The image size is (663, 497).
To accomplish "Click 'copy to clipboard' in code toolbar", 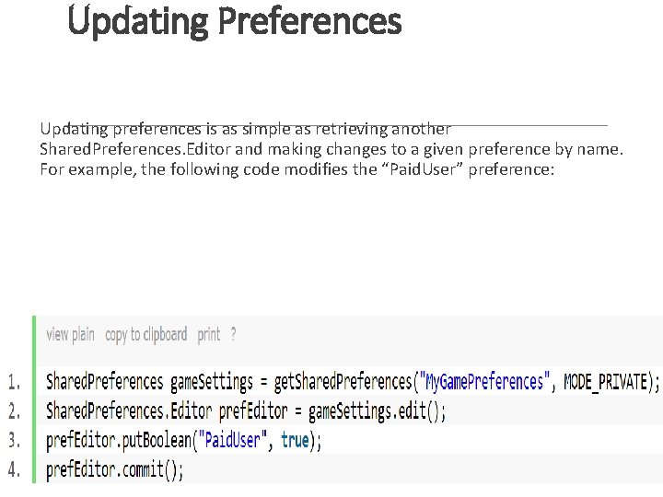I will click(145, 334).
